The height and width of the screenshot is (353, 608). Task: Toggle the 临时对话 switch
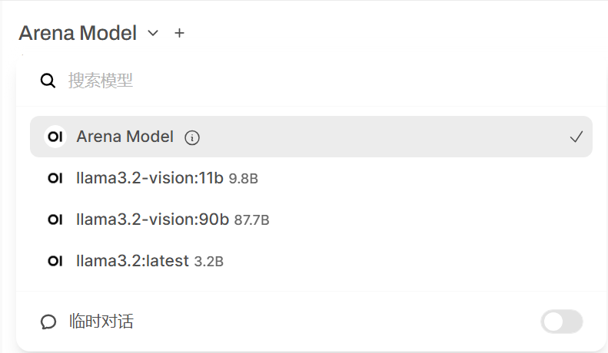562,322
